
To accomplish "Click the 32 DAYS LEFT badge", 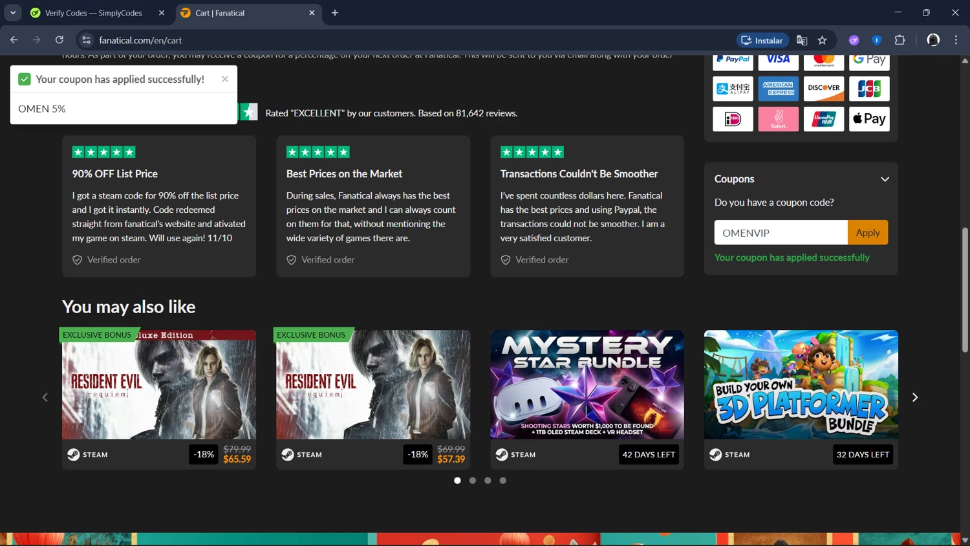I will tap(863, 454).
